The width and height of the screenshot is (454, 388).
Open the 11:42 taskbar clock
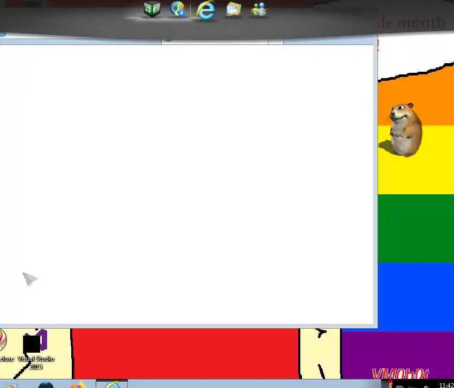pyautogui.click(x=446, y=385)
